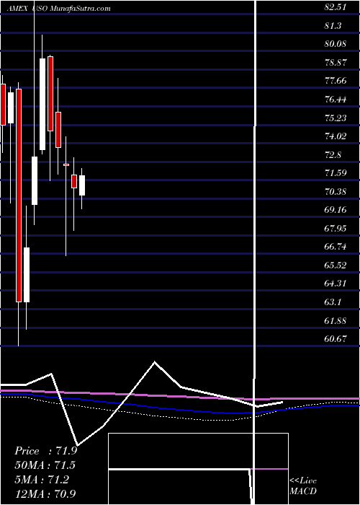Click the 63.1 price axis label
Screen dimensions: 360x505
(x=333, y=302)
